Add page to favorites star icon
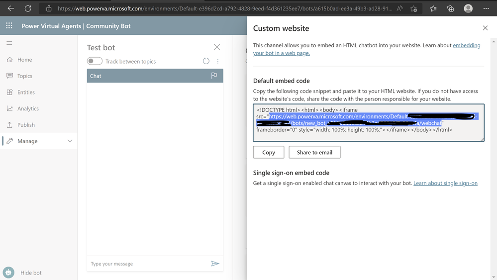The image size is (497, 280). [x=413, y=8]
